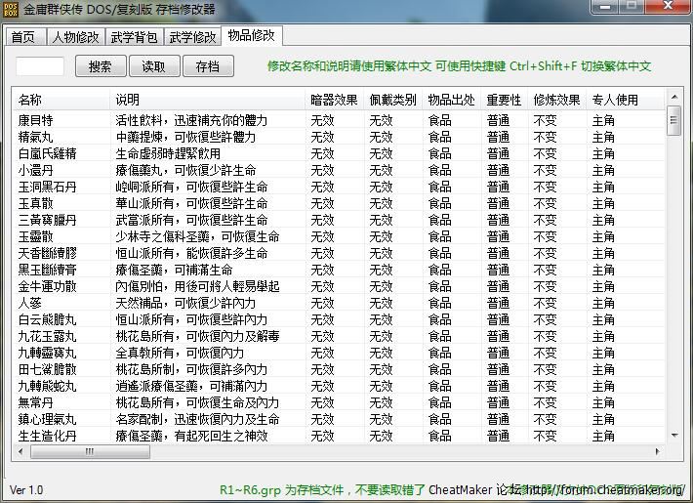
Task: Open the 人物修改 tab
Action: [x=75, y=38]
